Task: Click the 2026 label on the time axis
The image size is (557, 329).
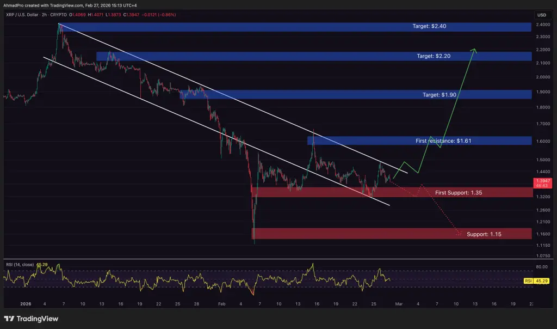Action: (26, 304)
